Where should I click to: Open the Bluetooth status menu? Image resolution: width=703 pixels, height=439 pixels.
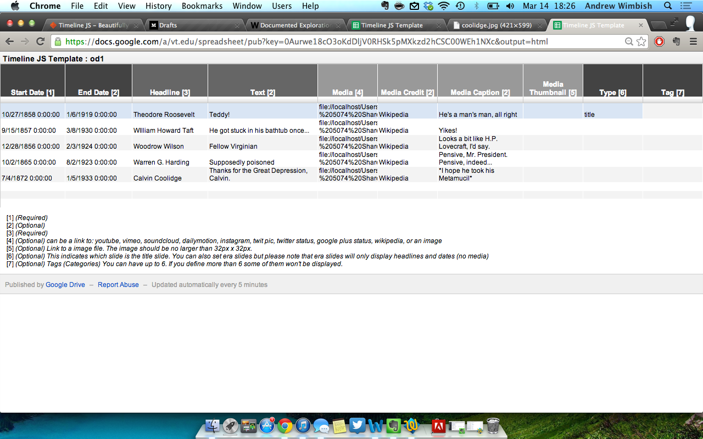[476, 6]
